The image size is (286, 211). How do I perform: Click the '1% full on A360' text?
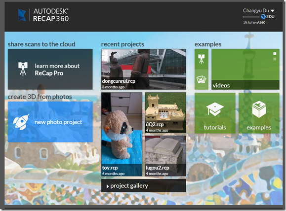coord(254,23)
